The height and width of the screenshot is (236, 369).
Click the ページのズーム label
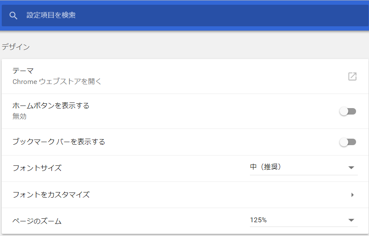pyautogui.click(x=37, y=221)
